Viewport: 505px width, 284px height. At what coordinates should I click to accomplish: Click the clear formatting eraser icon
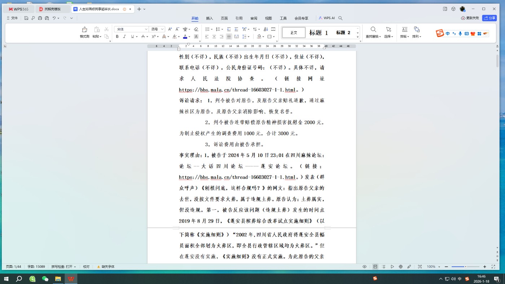click(196, 29)
